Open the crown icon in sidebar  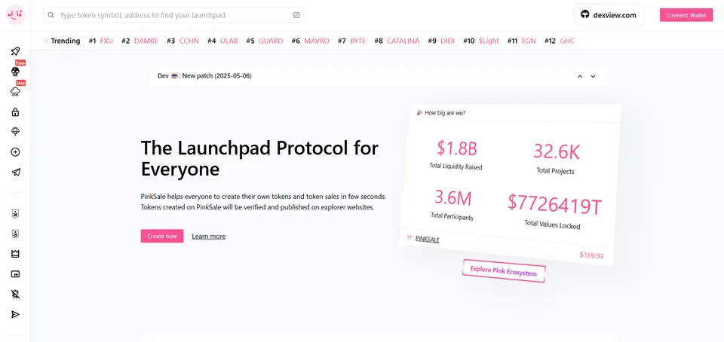pyautogui.click(x=15, y=254)
